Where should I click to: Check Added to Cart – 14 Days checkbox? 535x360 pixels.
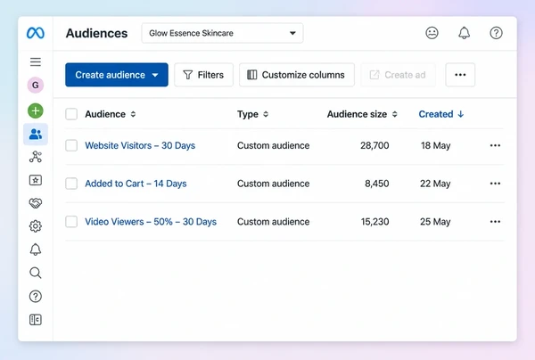(x=71, y=184)
